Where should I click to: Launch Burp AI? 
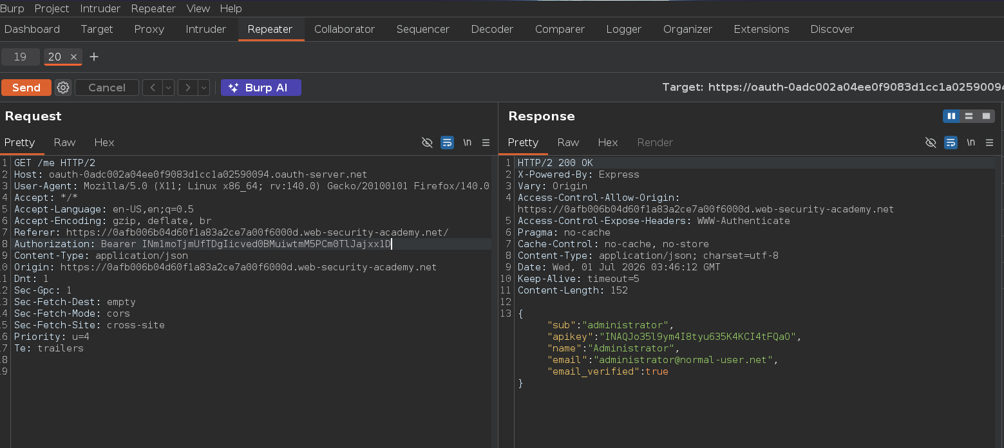[x=261, y=88]
